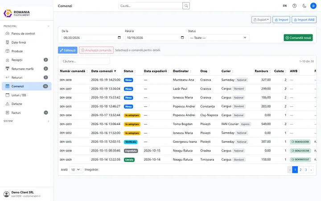Viewport: 321px width, 201px height.
Task: Open the Export dropdown
Action: [x=261, y=20]
